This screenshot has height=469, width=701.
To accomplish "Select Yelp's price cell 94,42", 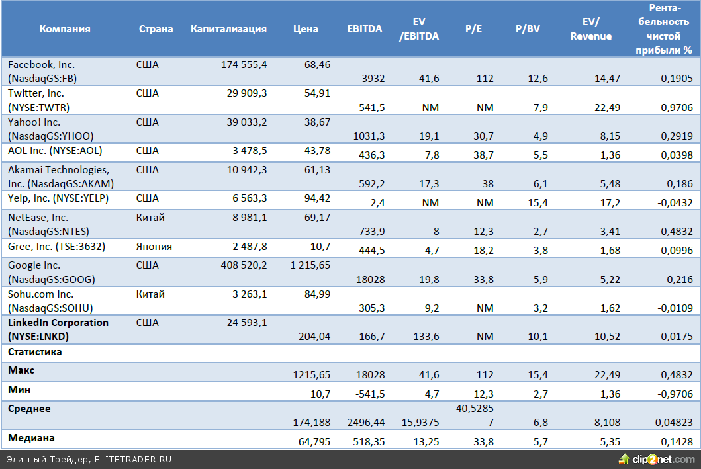I will click(x=316, y=198).
